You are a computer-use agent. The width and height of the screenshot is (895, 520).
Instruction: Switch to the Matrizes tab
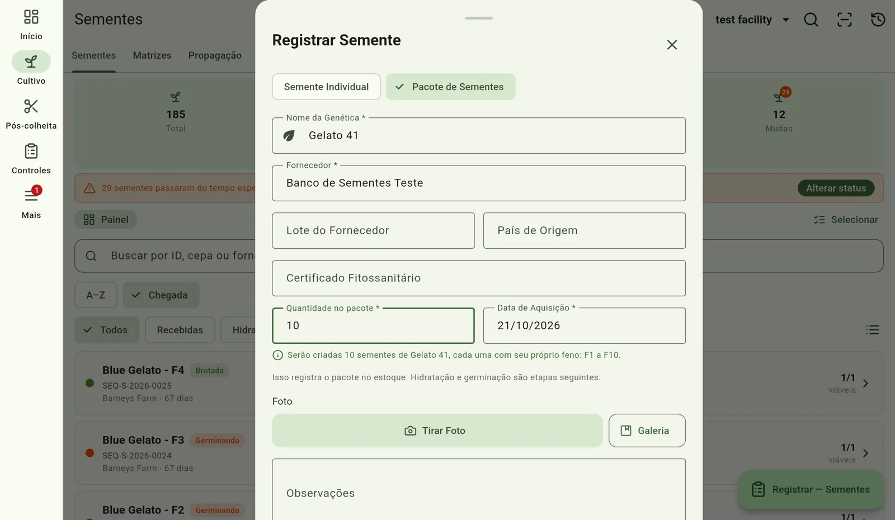pyautogui.click(x=152, y=55)
